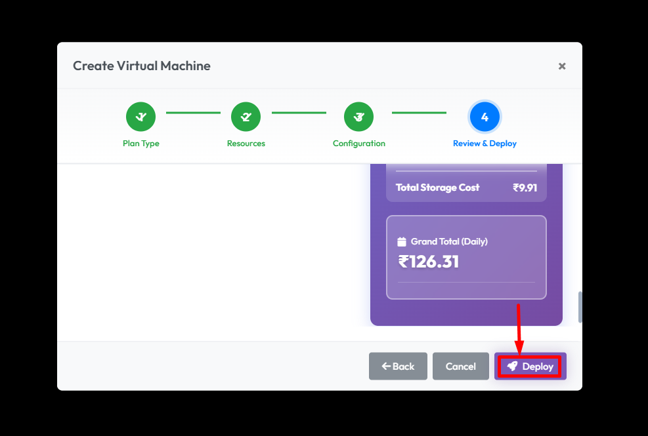Jump to the Configuration step label
Screen dimensions: 648x436
tap(358, 144)
